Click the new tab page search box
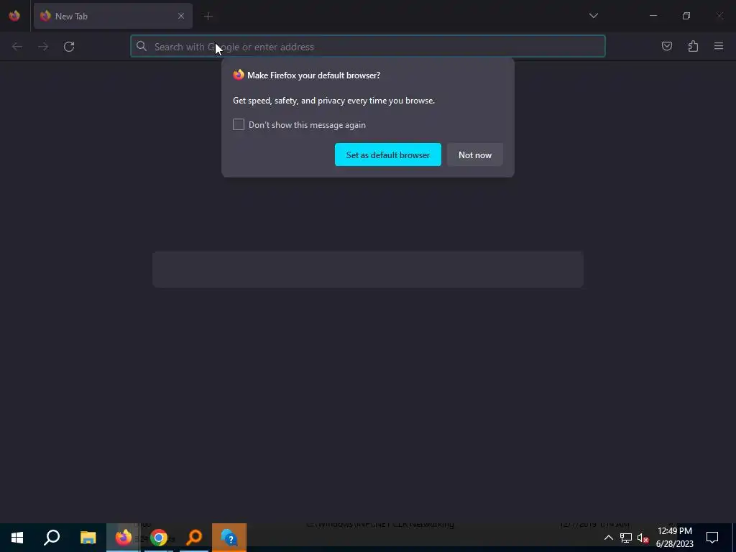Image resolution: width=736 pixels, height=552 pixels. click(367, 269)
